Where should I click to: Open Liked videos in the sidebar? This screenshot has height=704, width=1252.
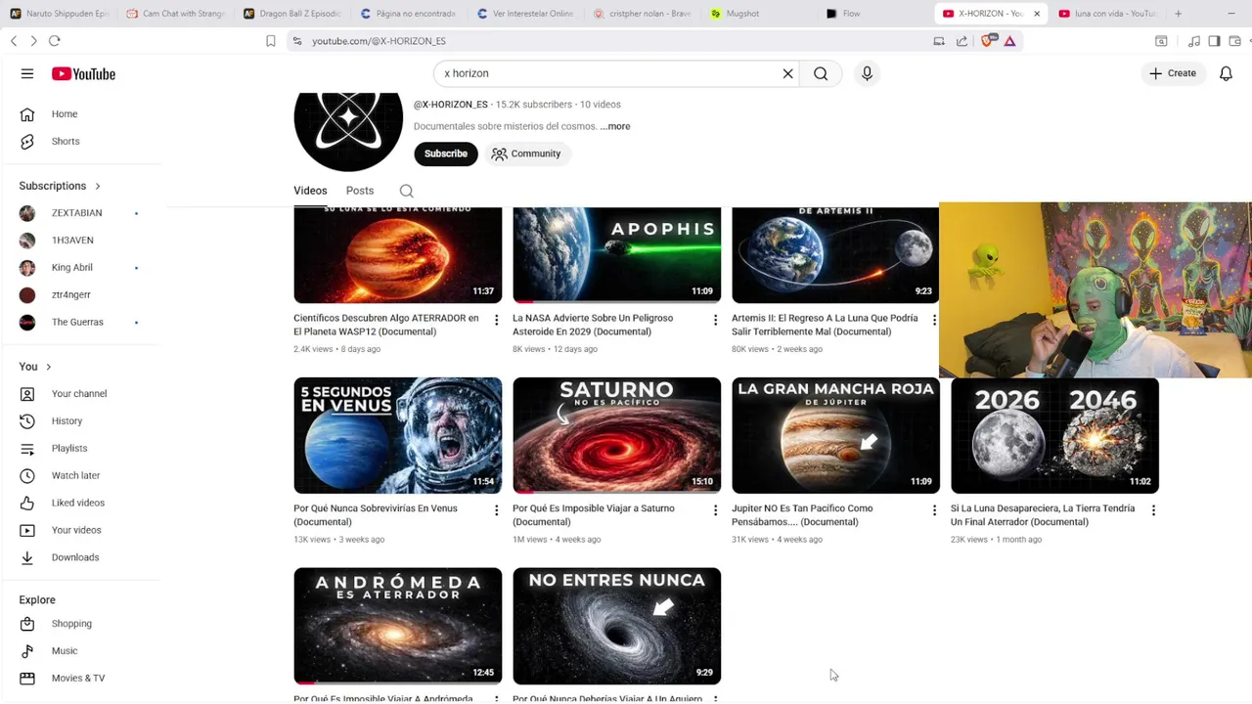[80, 504]
